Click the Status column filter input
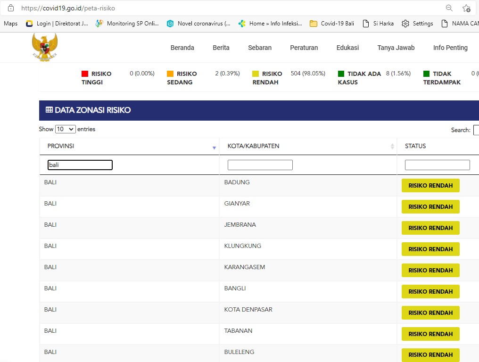Screen dimensions: 479x362 pos(437,165)
